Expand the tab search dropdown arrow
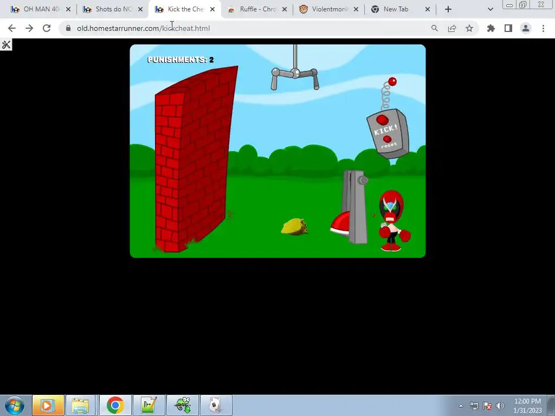The height and width of the screenshot is (416, 555). (x=490, y=9)
